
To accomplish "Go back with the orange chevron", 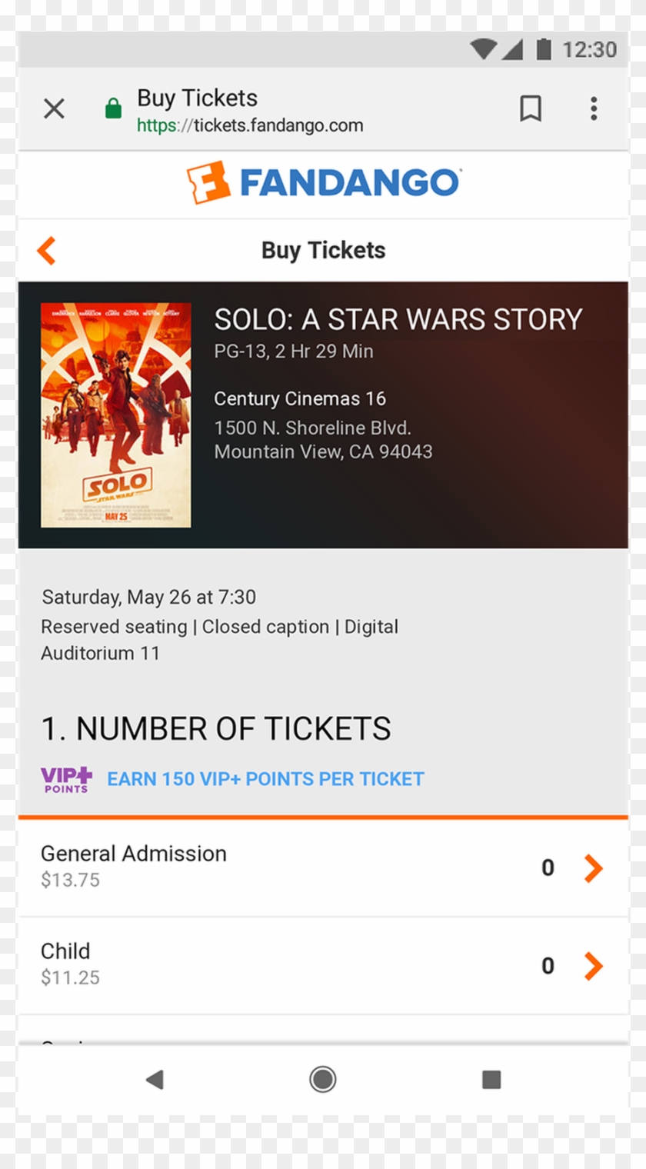I will (x=47, y=251).
